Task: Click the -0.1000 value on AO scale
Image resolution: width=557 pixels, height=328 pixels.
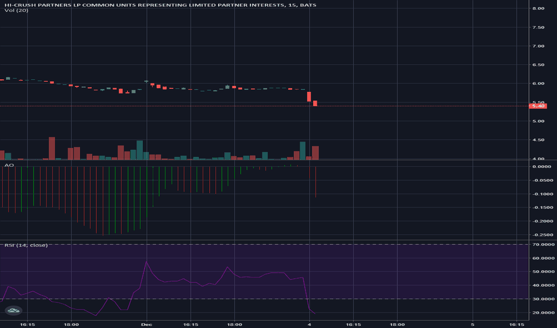Action: coord(543,194)
